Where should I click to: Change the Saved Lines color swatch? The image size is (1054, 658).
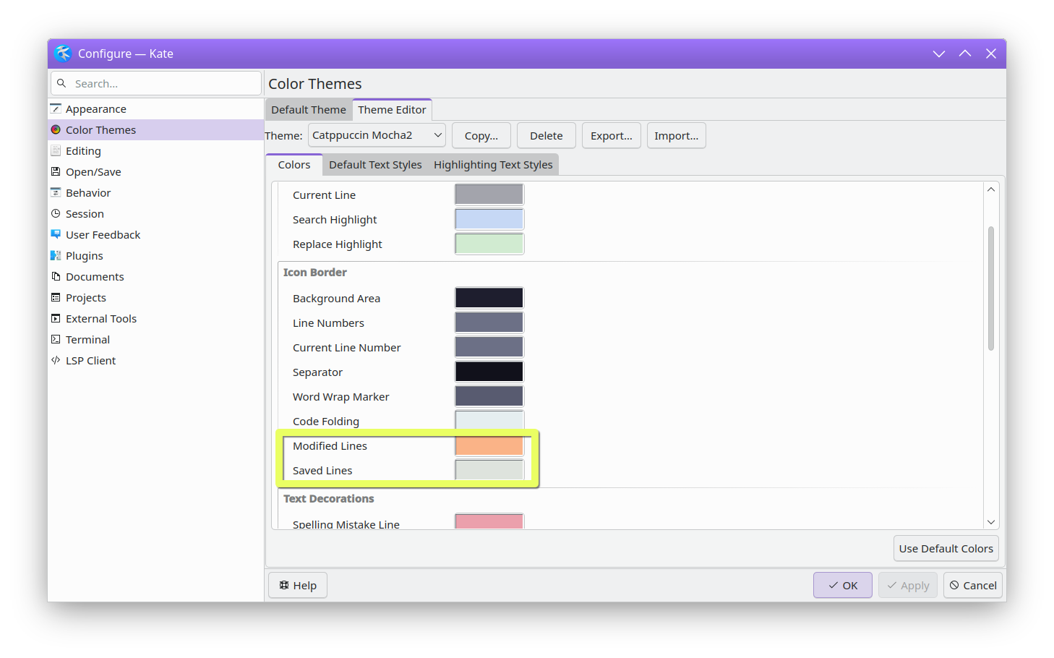pos(489,470)
